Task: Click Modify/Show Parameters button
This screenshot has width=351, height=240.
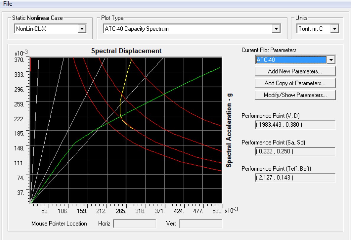Action: point(295,95)
